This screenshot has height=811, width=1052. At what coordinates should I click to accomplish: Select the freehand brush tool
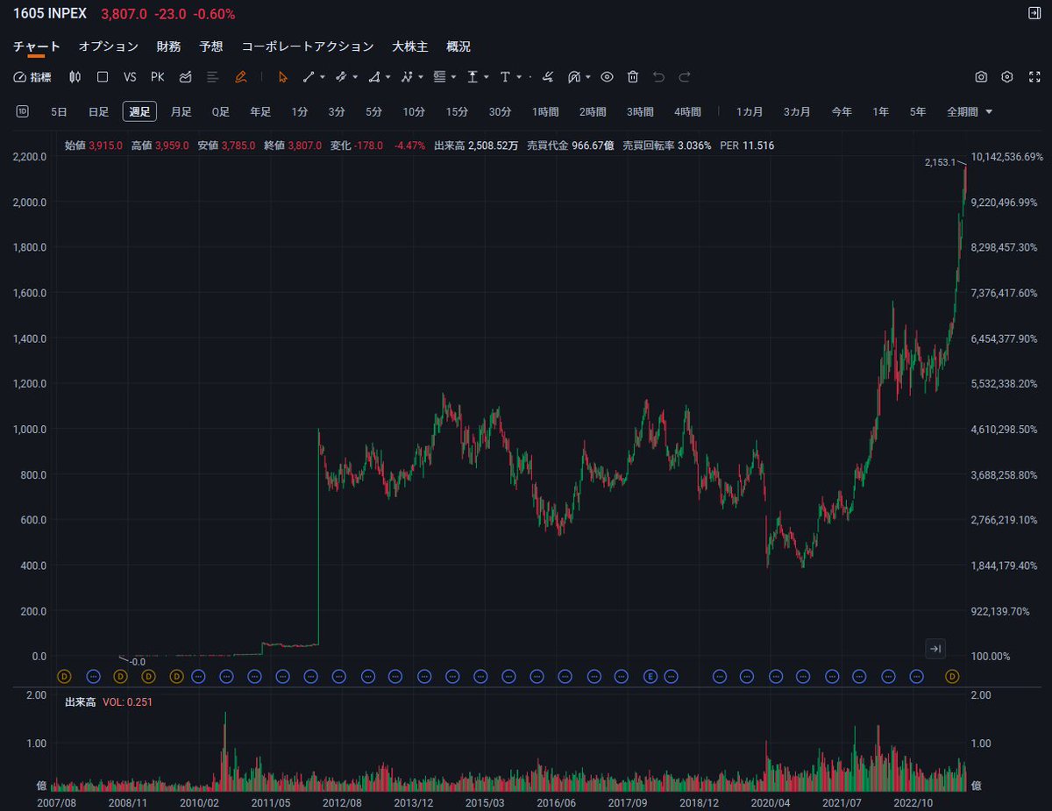pyautogui.click(x=548, y=77)
